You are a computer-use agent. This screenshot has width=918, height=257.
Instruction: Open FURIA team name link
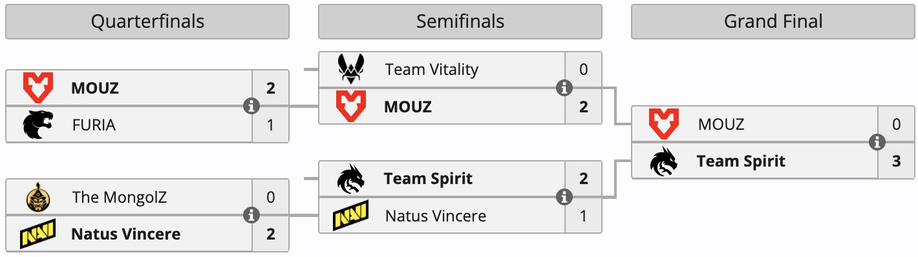94,125
